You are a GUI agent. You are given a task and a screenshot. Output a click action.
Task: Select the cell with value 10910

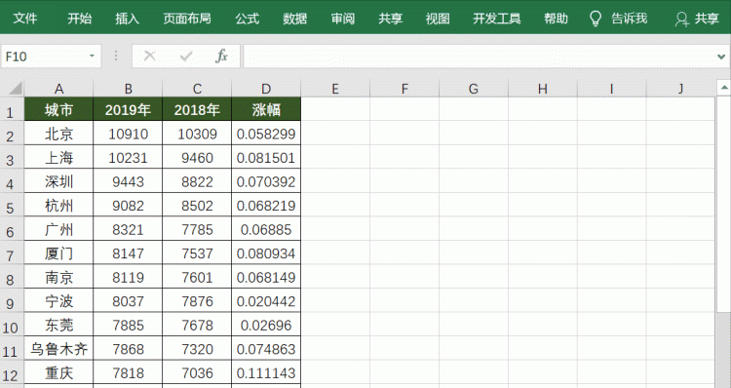(x=128, y=134)
